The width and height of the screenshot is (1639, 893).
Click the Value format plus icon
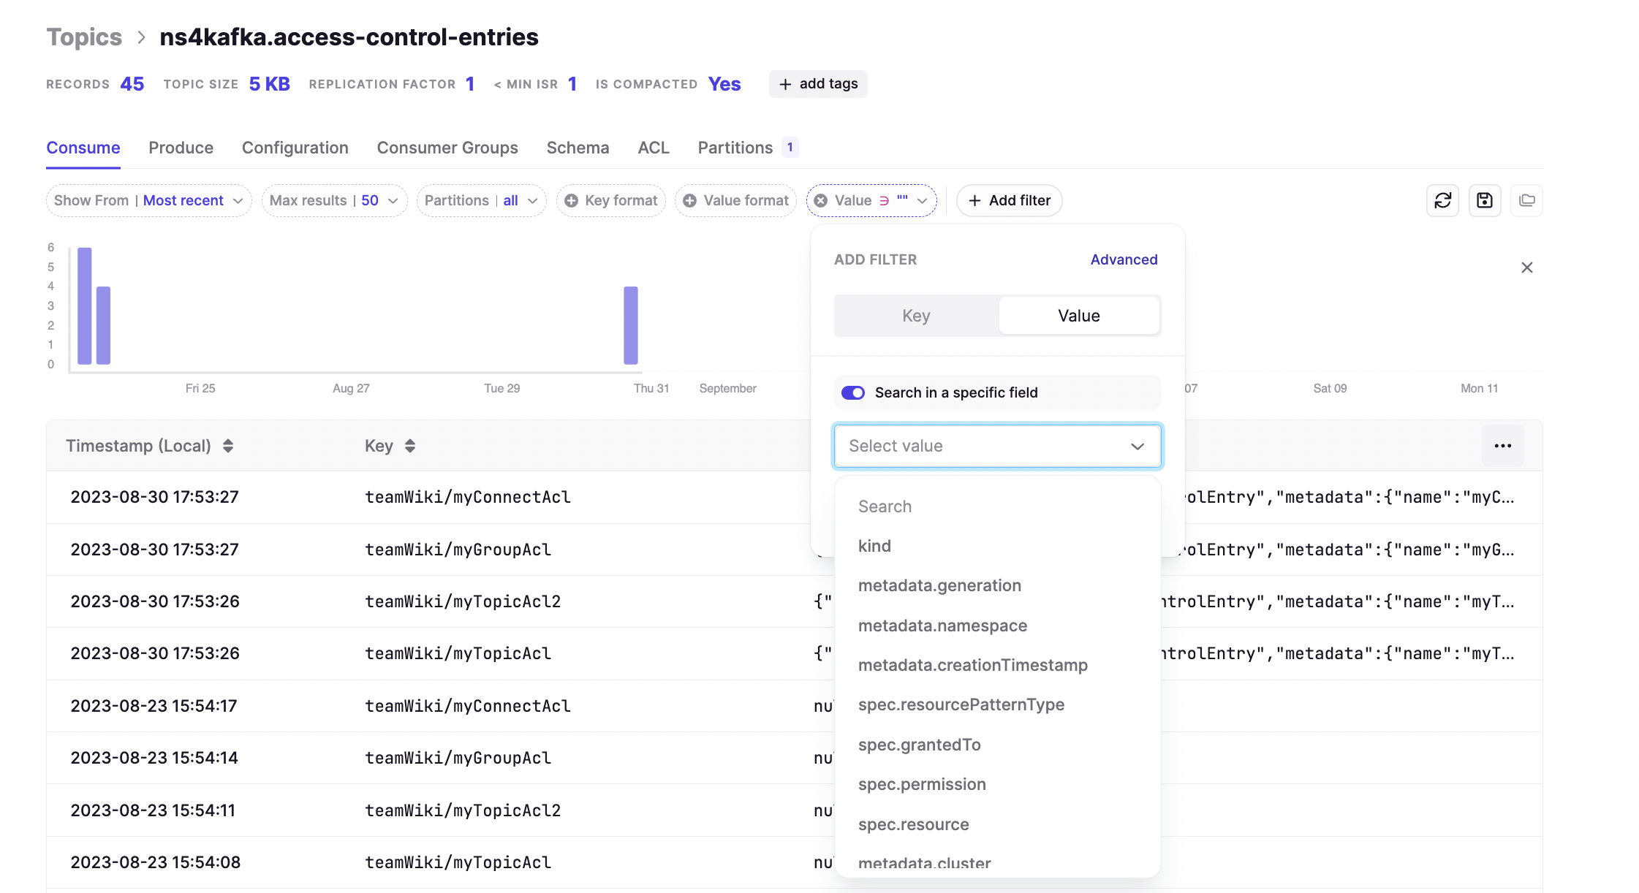point(689,200)
